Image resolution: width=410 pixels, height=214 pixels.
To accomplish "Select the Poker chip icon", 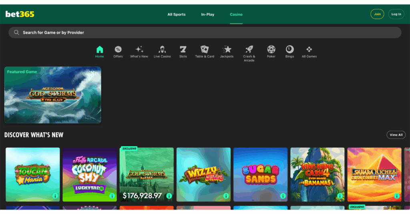I will [271, 49].
